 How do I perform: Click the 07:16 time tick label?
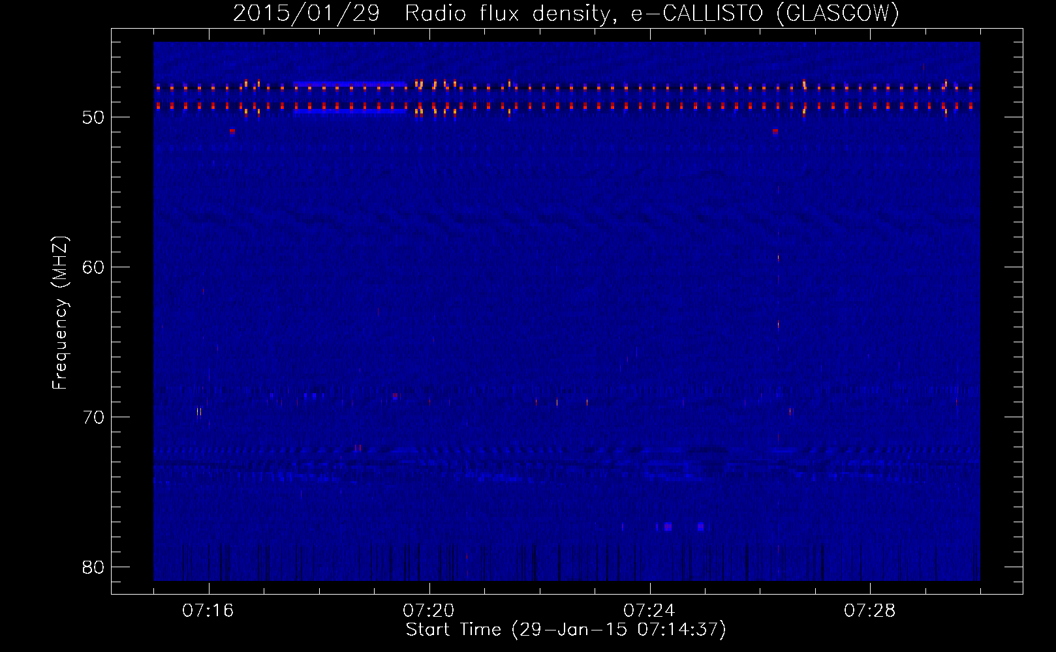click(x=208, y=611)
